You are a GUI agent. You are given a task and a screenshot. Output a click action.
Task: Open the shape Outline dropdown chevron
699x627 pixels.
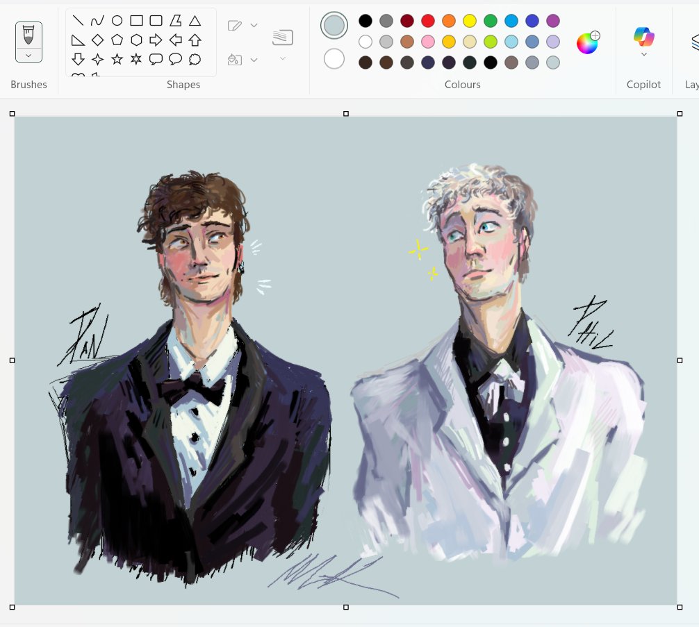tap(254, 26)
